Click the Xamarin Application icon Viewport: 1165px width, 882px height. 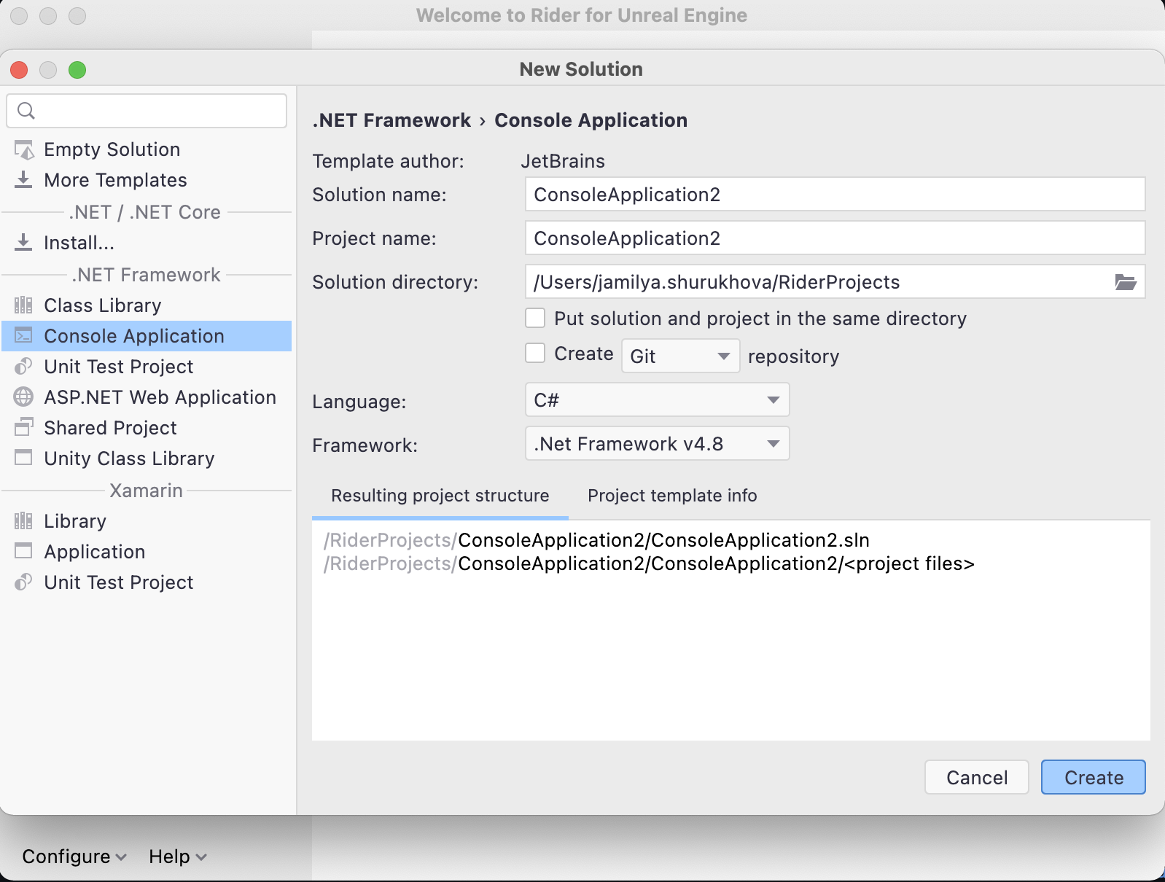coord(24,552)
